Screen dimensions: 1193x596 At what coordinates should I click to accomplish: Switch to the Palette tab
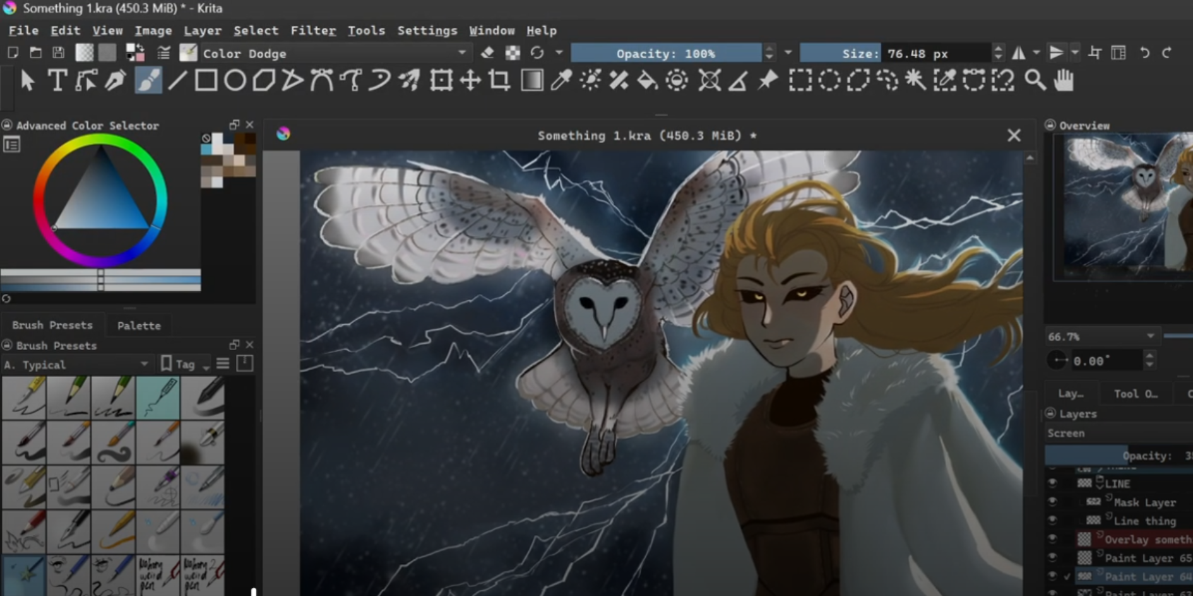[139, 325]
